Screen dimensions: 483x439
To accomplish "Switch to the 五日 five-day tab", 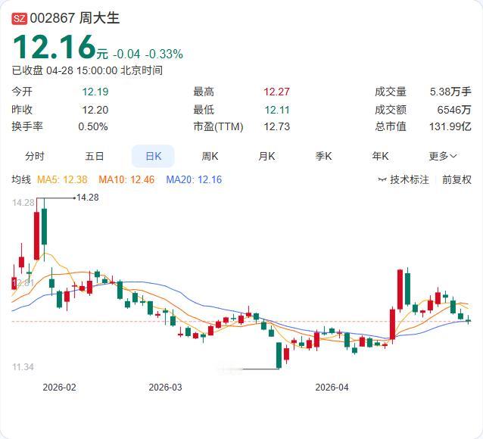I will click(95, 156).
